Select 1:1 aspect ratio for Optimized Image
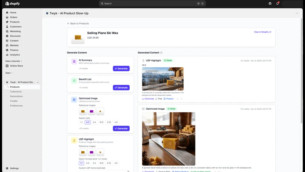305x172 pixels. point(81,122)
